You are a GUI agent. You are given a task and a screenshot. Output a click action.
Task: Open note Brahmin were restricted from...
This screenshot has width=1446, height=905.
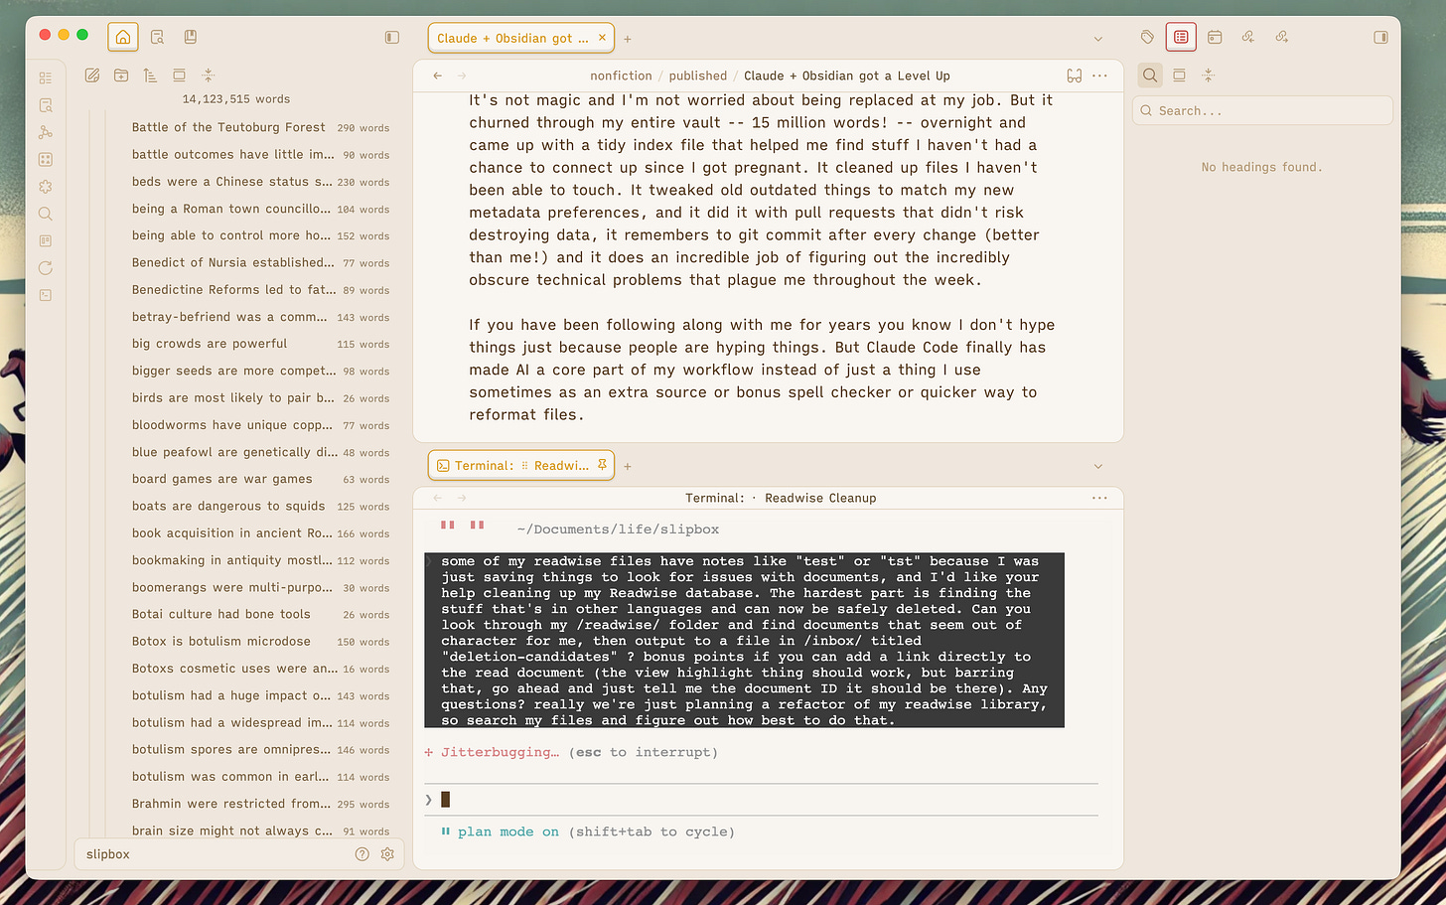coord(260,804)
